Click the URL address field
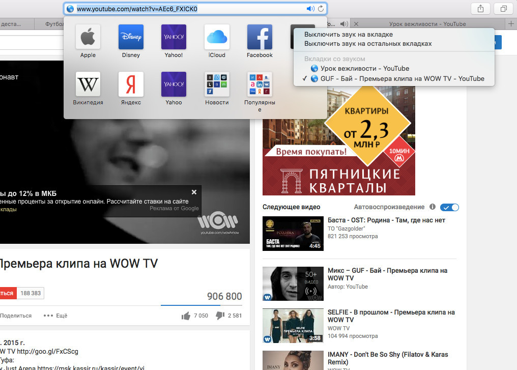Image resolution: width=517 pixels, height=370 pixels. (188, 9)
